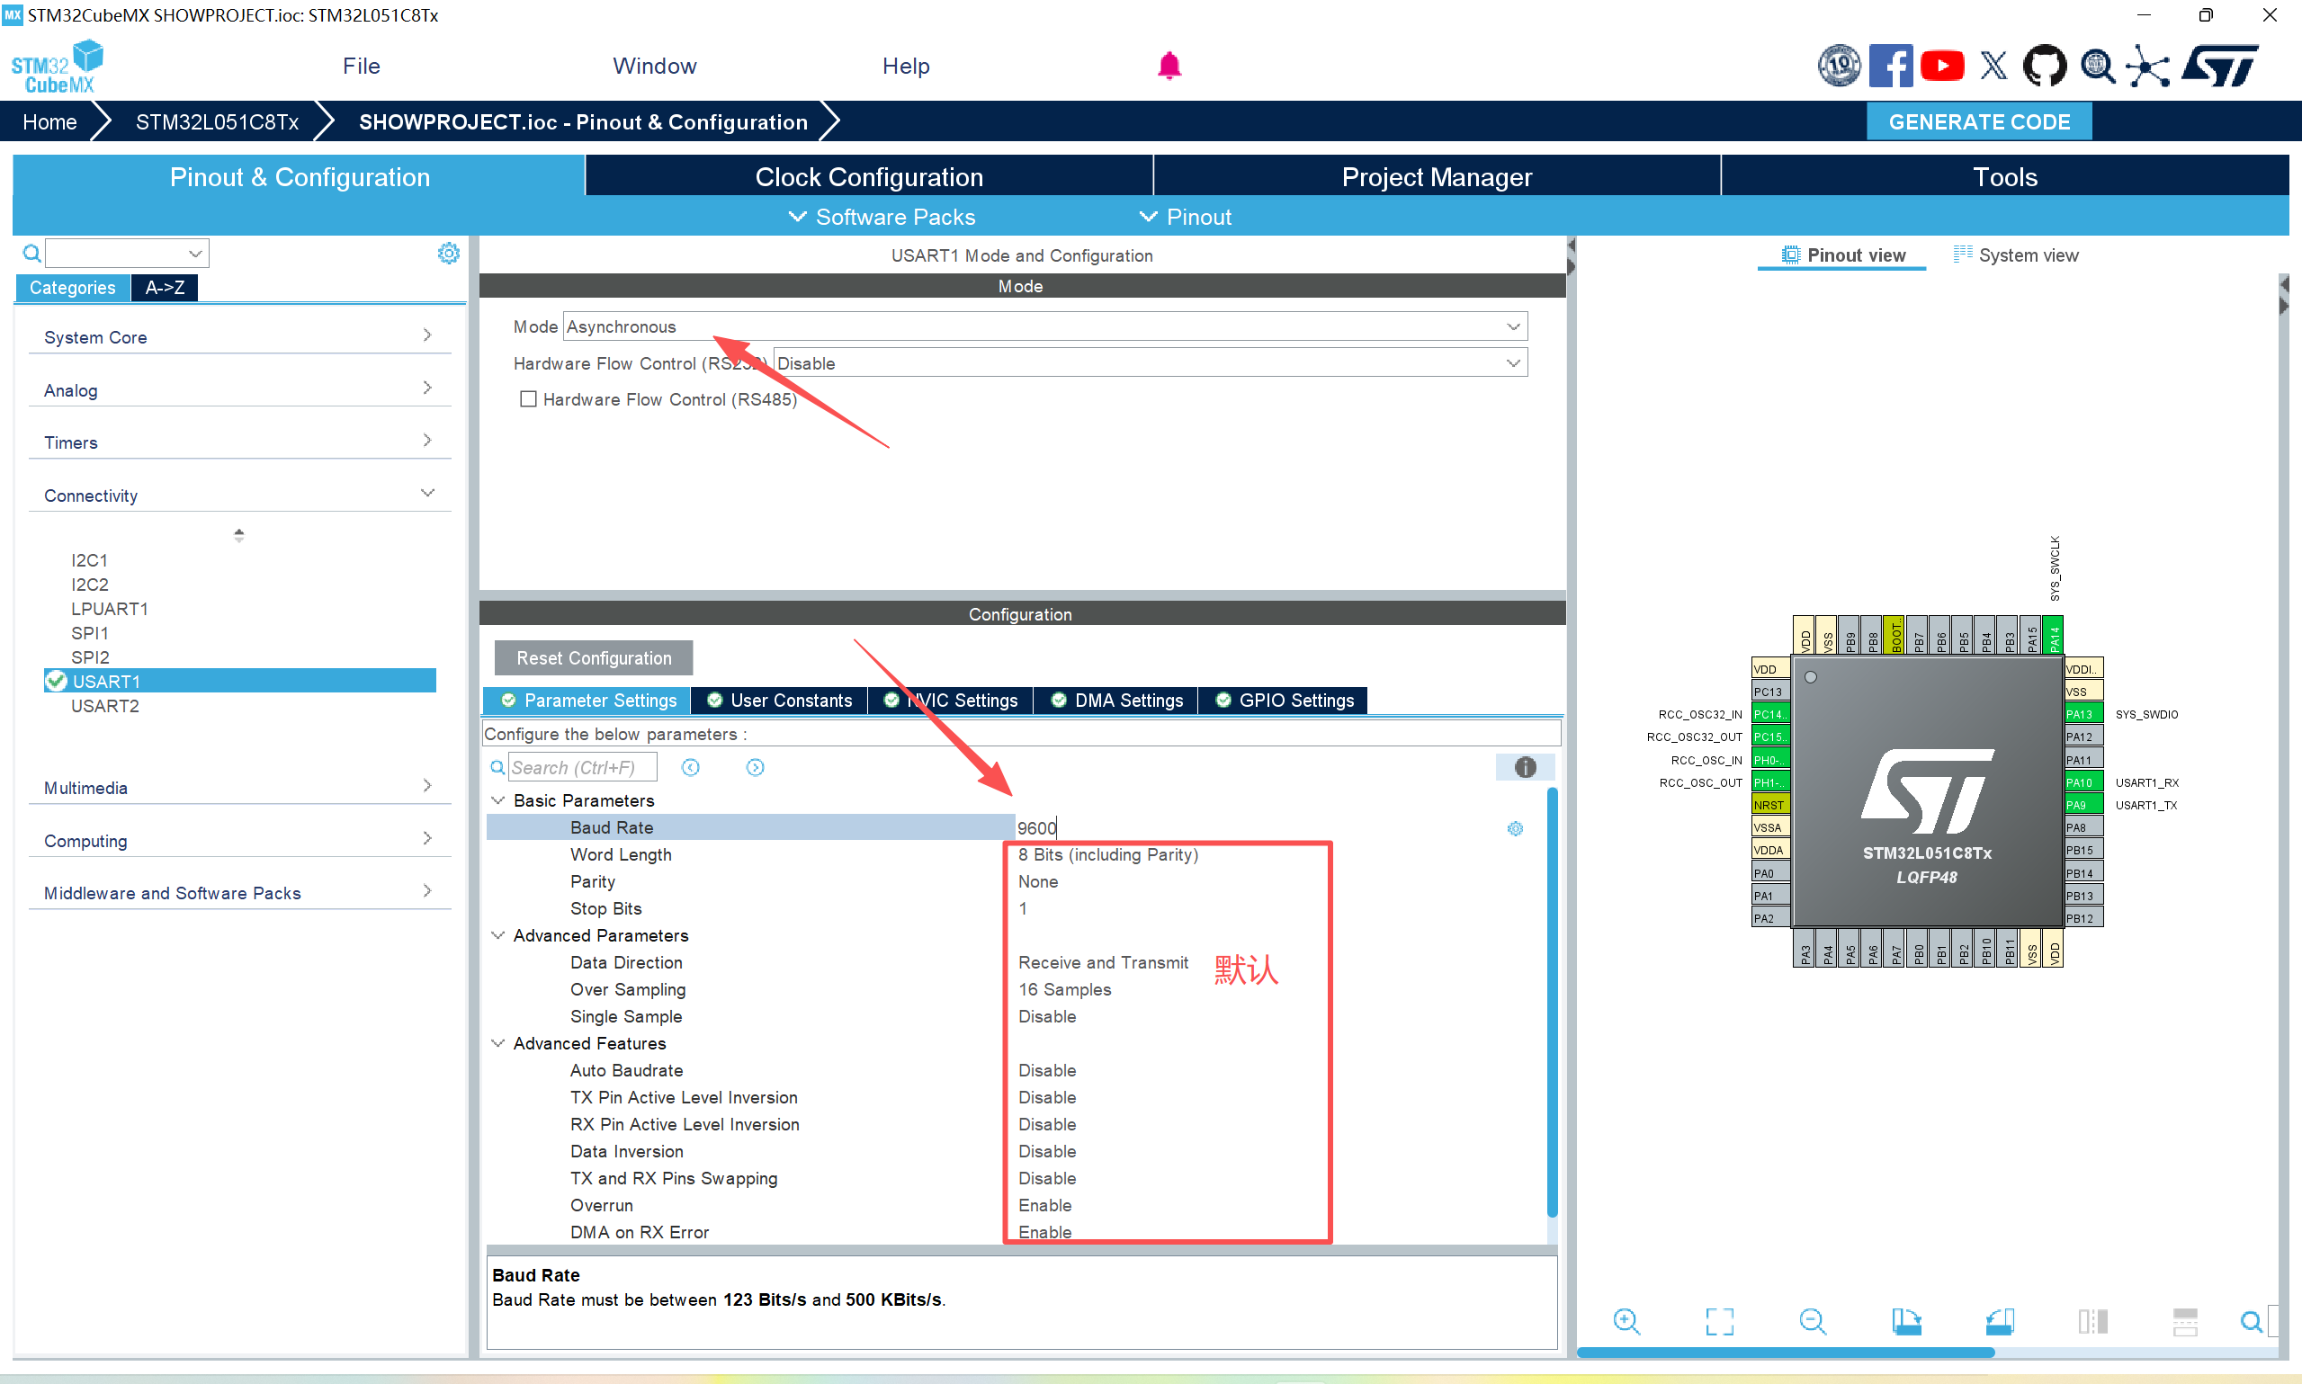The width and height of the screenshot is (2302, 1384).
Task: Go to previous parameter search result
Action: click(x=690, y=768)
